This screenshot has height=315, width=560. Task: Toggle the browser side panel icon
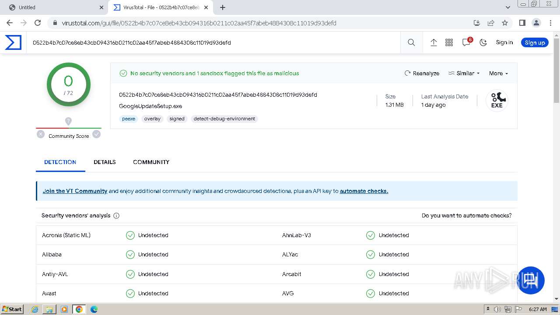[522, 23]
